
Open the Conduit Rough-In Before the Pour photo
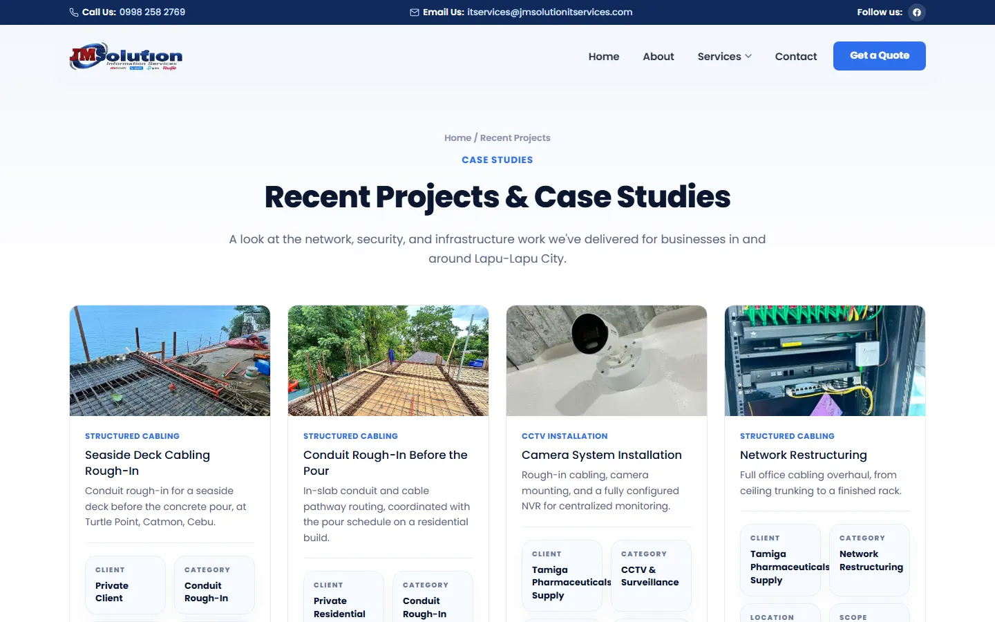tap(388, 361)
